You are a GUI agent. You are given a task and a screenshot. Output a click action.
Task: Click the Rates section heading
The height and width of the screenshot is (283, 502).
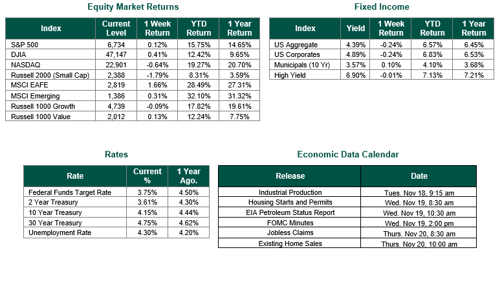(116, 155)
